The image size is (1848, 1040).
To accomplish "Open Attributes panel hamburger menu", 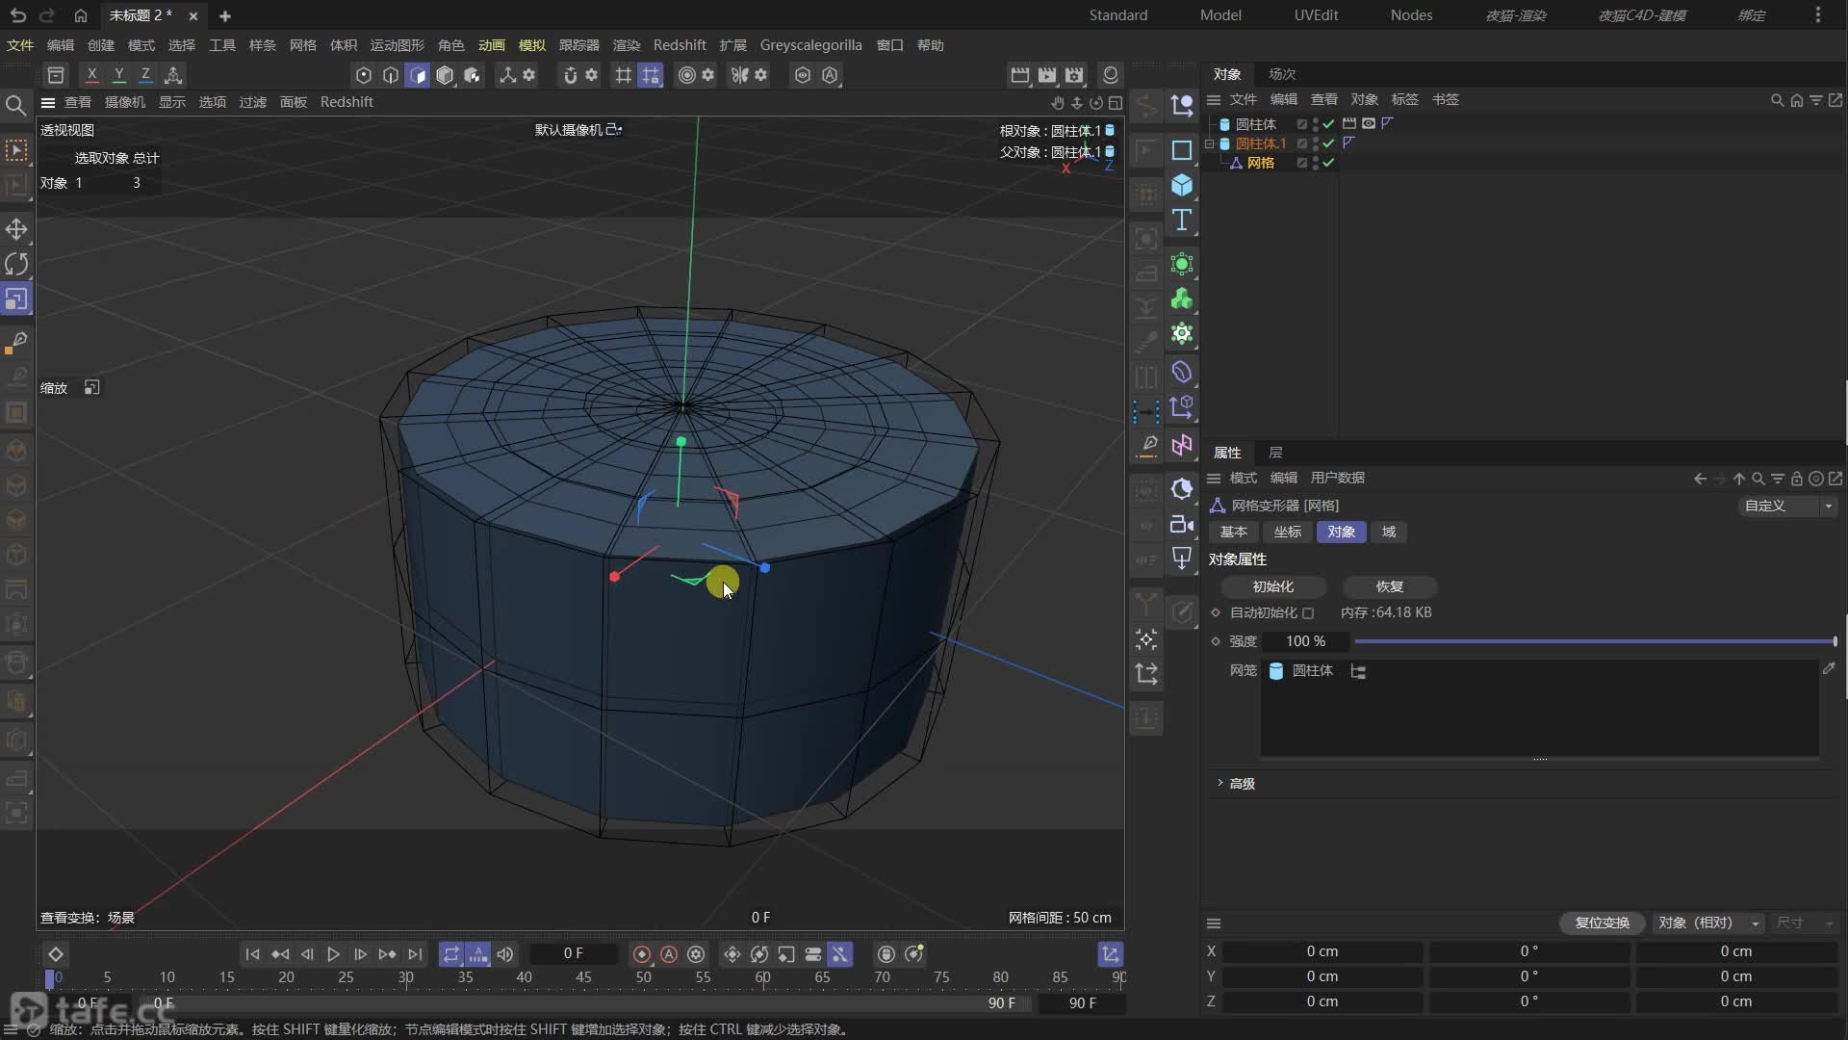I will pos(1214,479).
